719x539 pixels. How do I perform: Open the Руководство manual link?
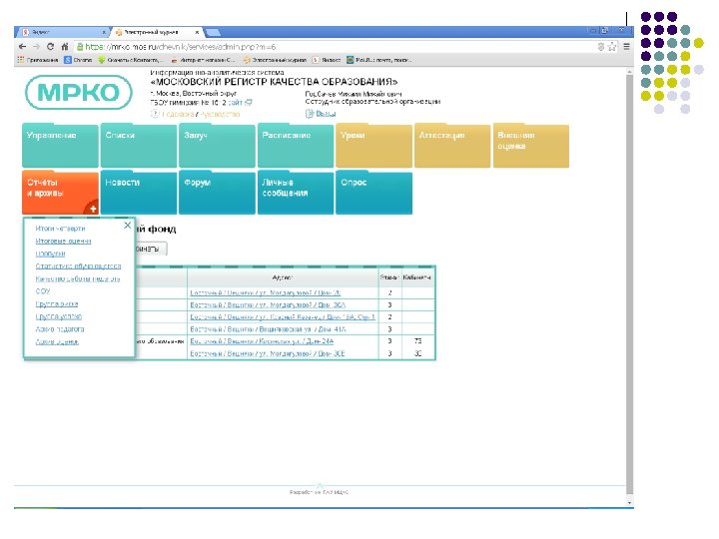[220, 114]
